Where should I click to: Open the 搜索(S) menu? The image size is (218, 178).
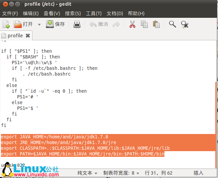click(x=73, y=13)
